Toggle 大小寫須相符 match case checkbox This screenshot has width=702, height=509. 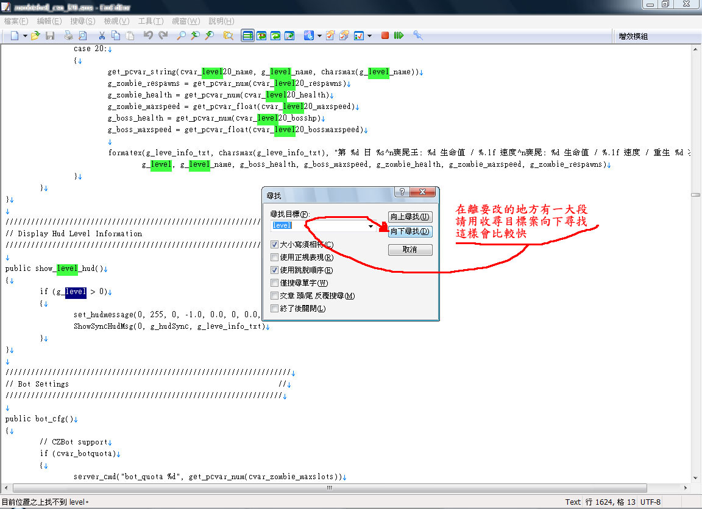(274, 245)
